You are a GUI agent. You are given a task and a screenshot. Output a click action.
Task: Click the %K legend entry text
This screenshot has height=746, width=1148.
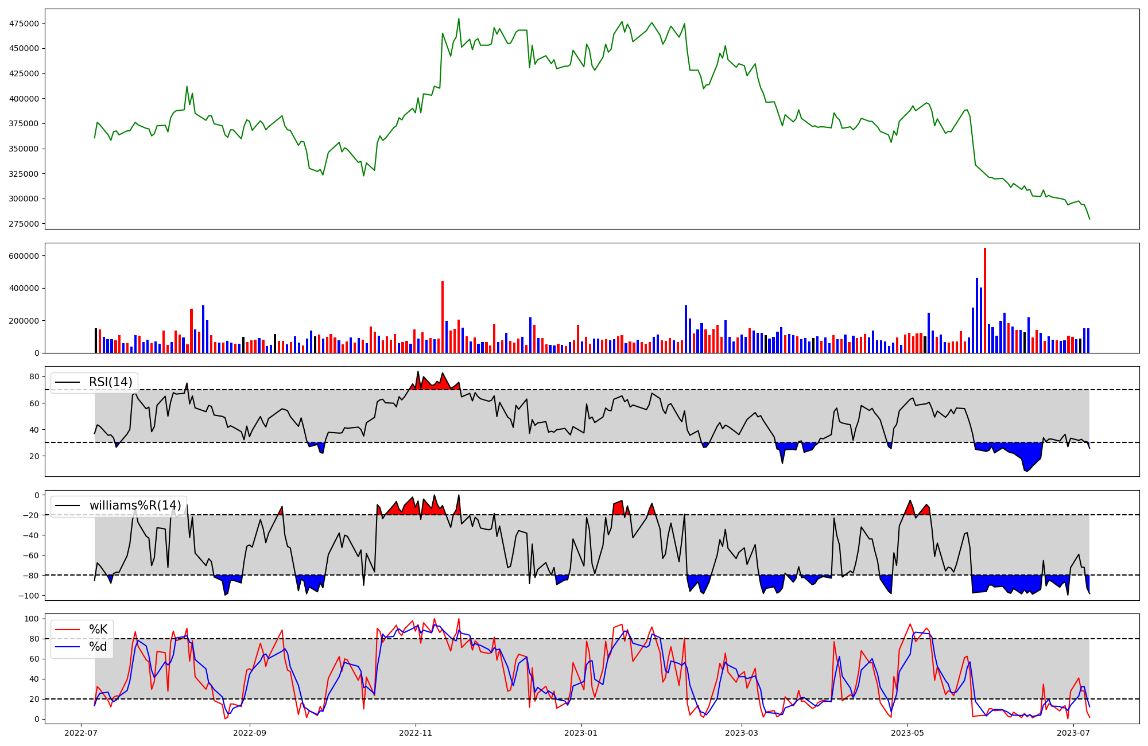(x=98, y=630)
